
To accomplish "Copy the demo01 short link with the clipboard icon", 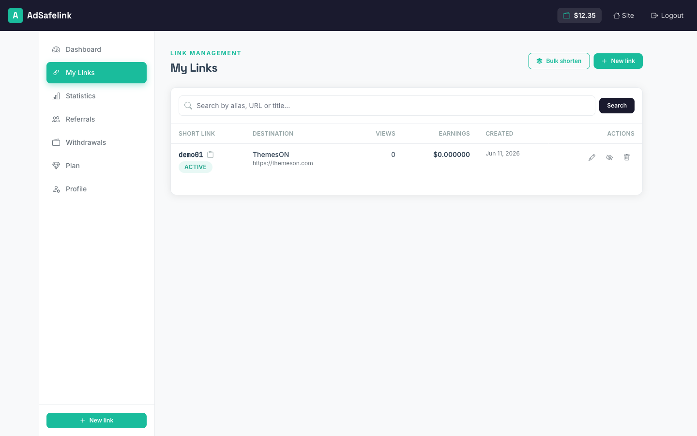I will coord(210,155).
